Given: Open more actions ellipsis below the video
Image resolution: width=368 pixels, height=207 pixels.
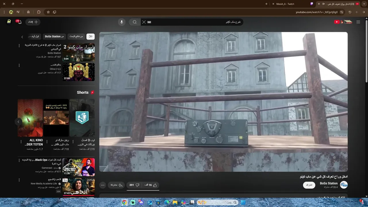Looking at the screenshot, I should (103, 185).
